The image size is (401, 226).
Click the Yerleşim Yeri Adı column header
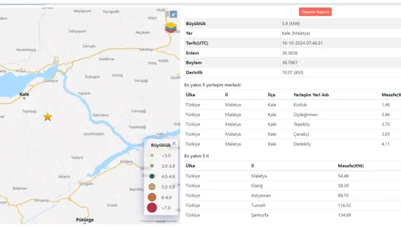coord(312,94)
